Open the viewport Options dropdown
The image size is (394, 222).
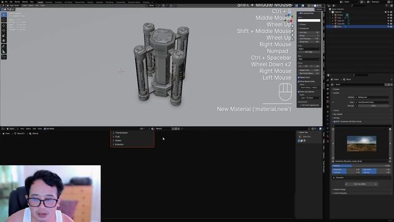[x=320, y=9]
